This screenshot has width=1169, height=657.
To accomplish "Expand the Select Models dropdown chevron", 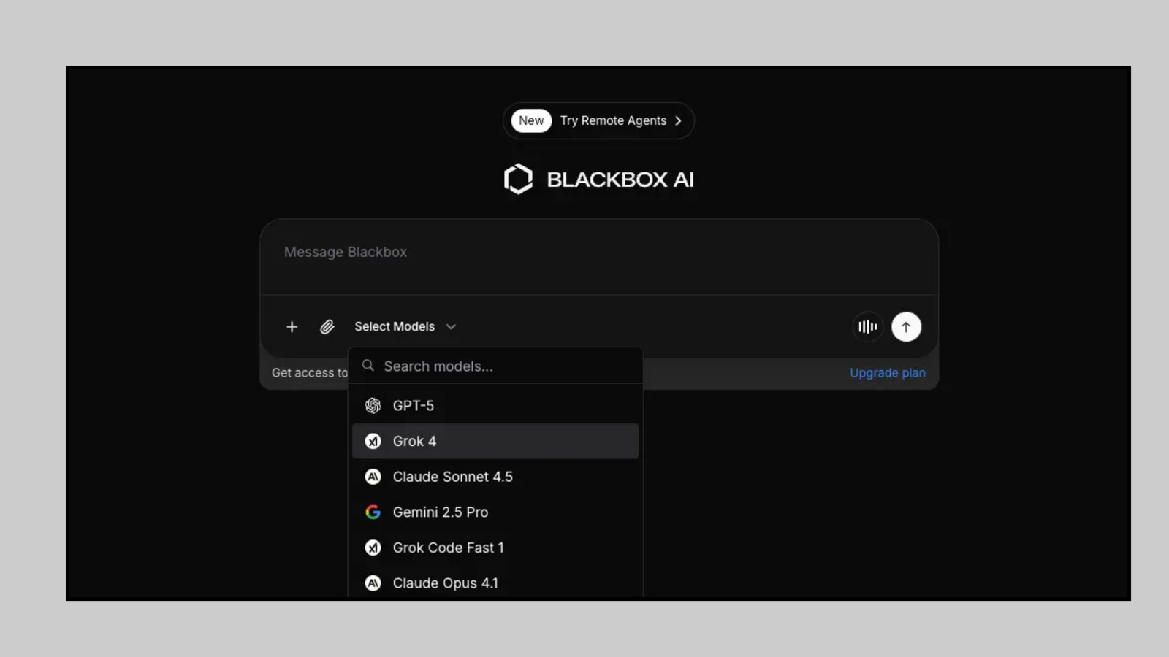I will (451, 326).
